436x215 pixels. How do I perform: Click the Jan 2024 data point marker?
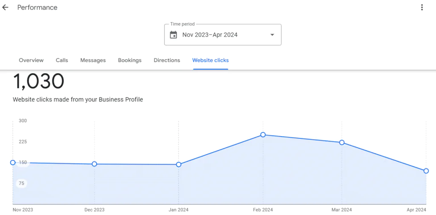click(x=179, y=164)
